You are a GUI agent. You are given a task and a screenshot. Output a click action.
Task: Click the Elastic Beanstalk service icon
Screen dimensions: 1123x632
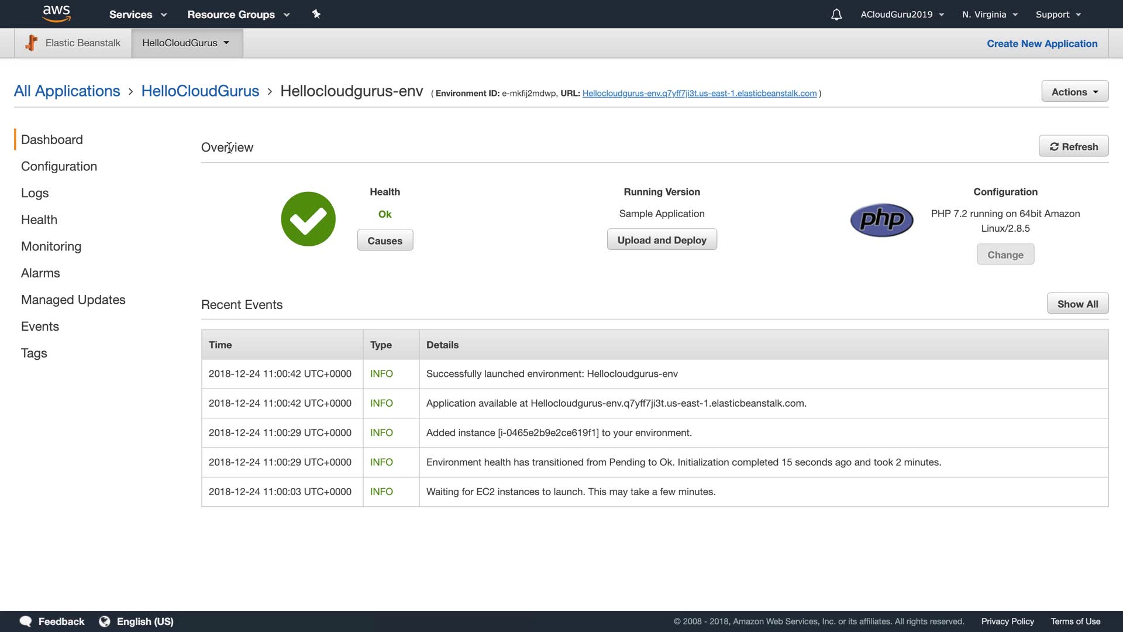32,43
